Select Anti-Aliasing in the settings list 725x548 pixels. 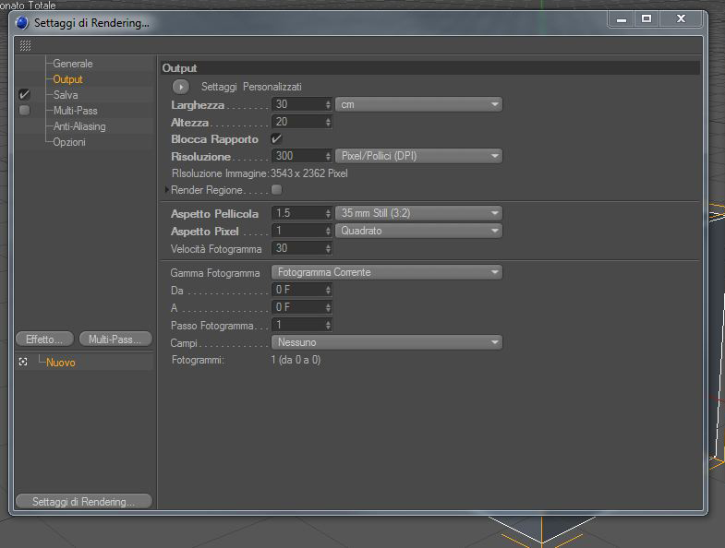click(79, 126)
